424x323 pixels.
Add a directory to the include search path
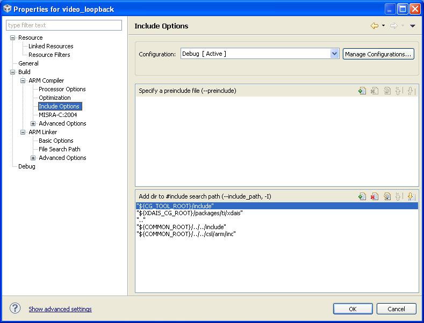tap(362, 197)
